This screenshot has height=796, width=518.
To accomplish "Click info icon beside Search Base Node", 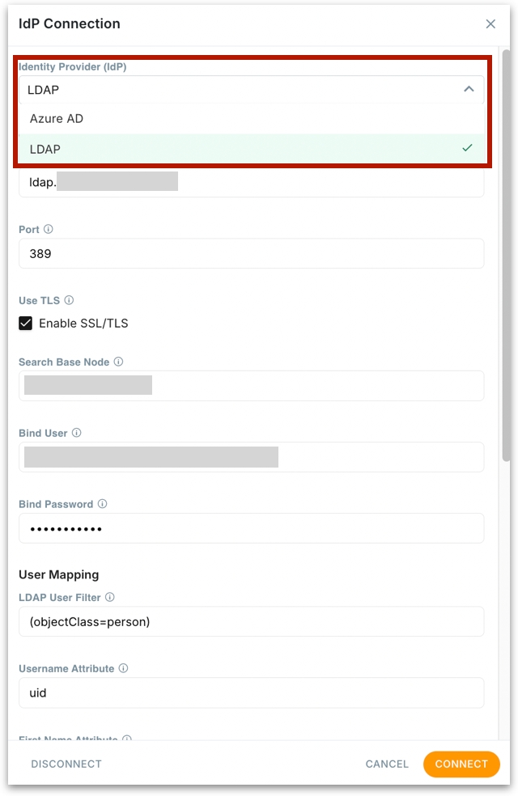I will [118, 362].
